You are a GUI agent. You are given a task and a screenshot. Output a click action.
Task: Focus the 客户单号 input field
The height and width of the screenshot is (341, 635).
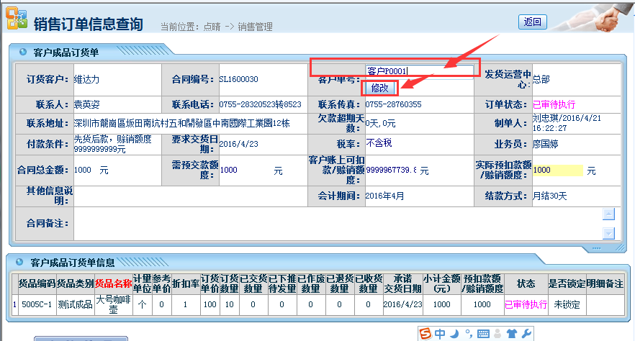(419, 71)
